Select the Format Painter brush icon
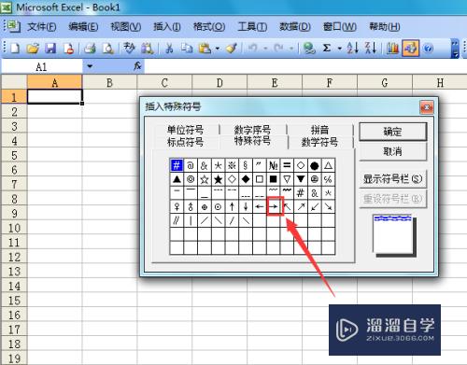 232,49
